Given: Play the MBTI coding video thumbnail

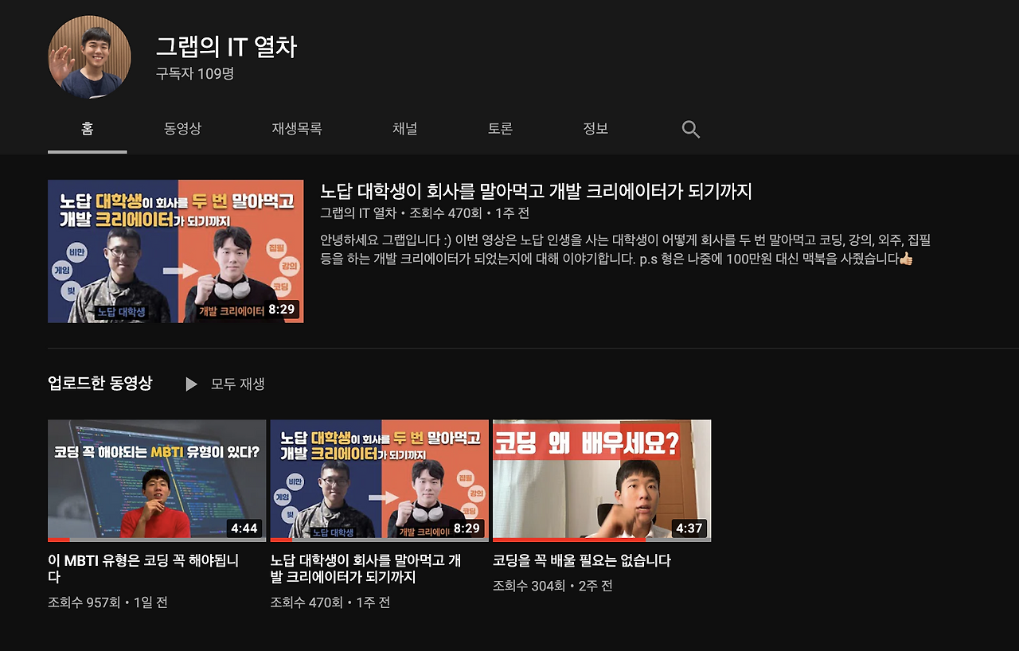Looking at the screenshot, I should (157, 479).
